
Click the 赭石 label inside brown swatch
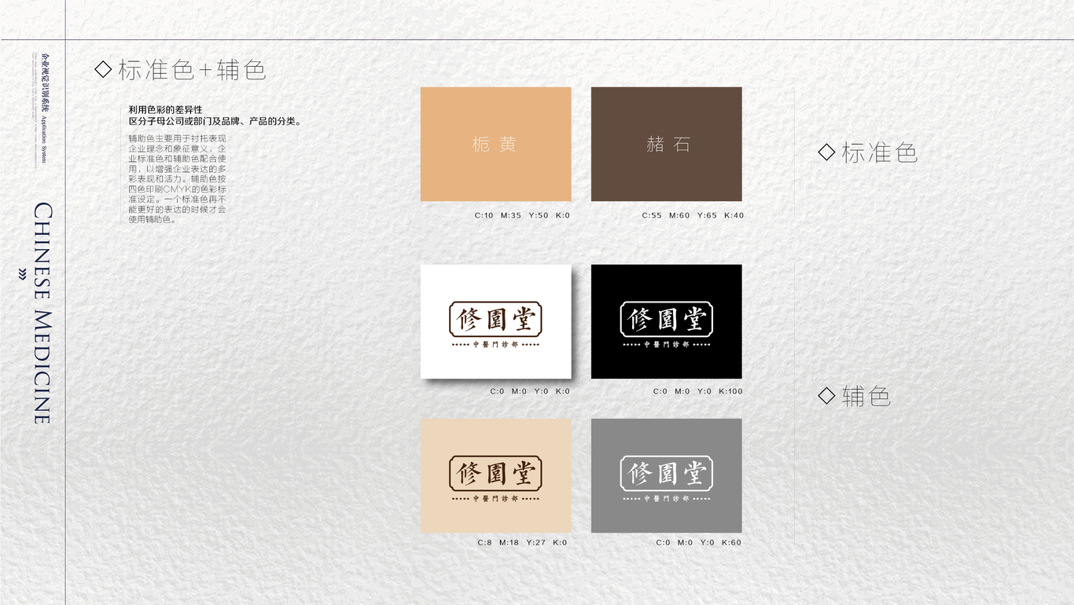[668, 145]
